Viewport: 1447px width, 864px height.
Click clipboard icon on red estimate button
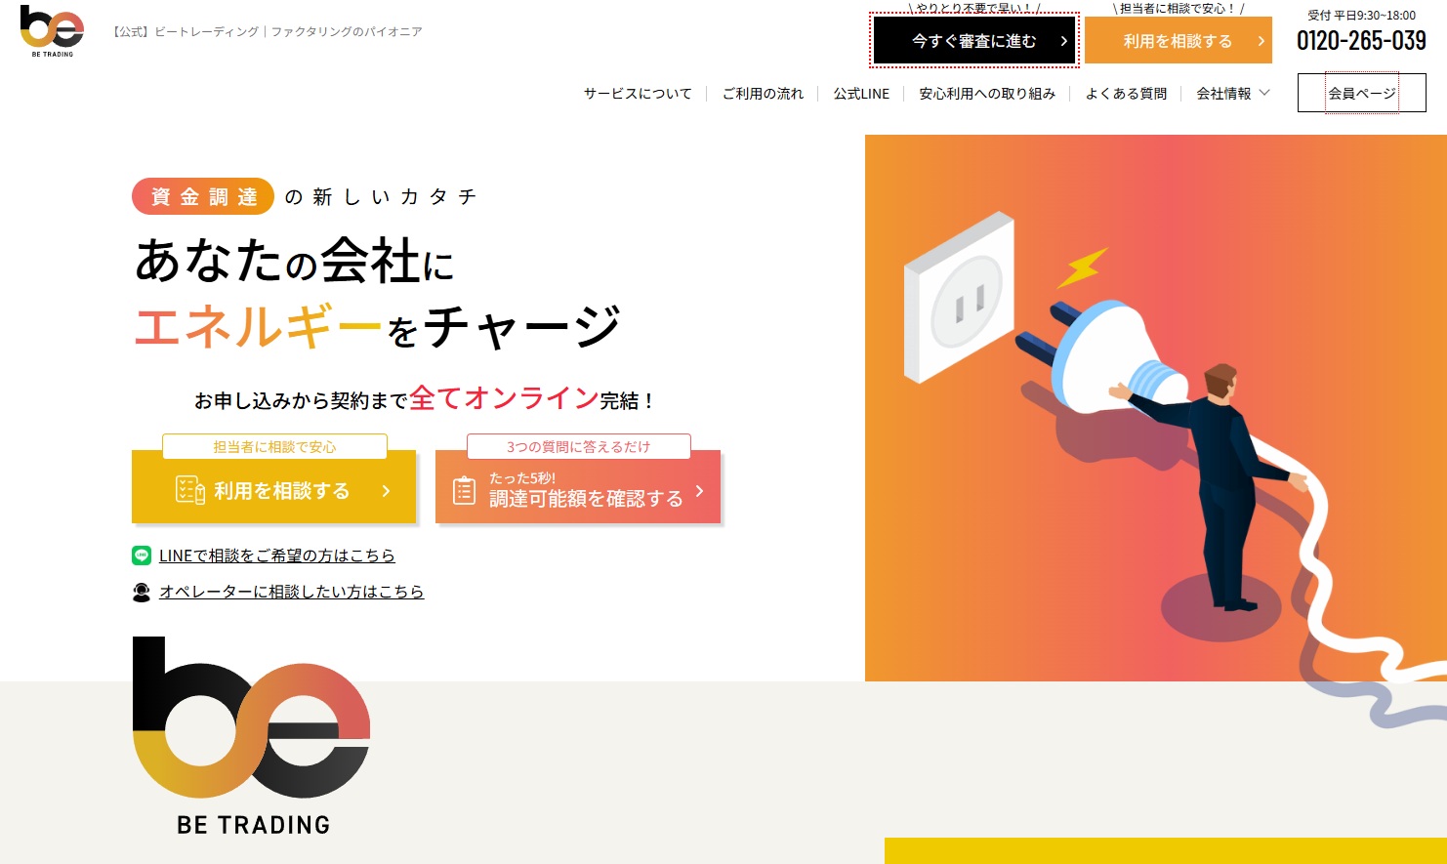(465, 490)
